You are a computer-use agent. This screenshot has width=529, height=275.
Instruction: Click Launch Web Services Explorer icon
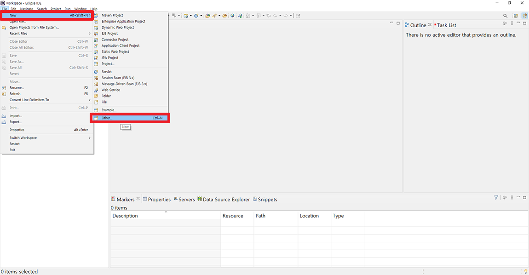click(x=240, y=16)
